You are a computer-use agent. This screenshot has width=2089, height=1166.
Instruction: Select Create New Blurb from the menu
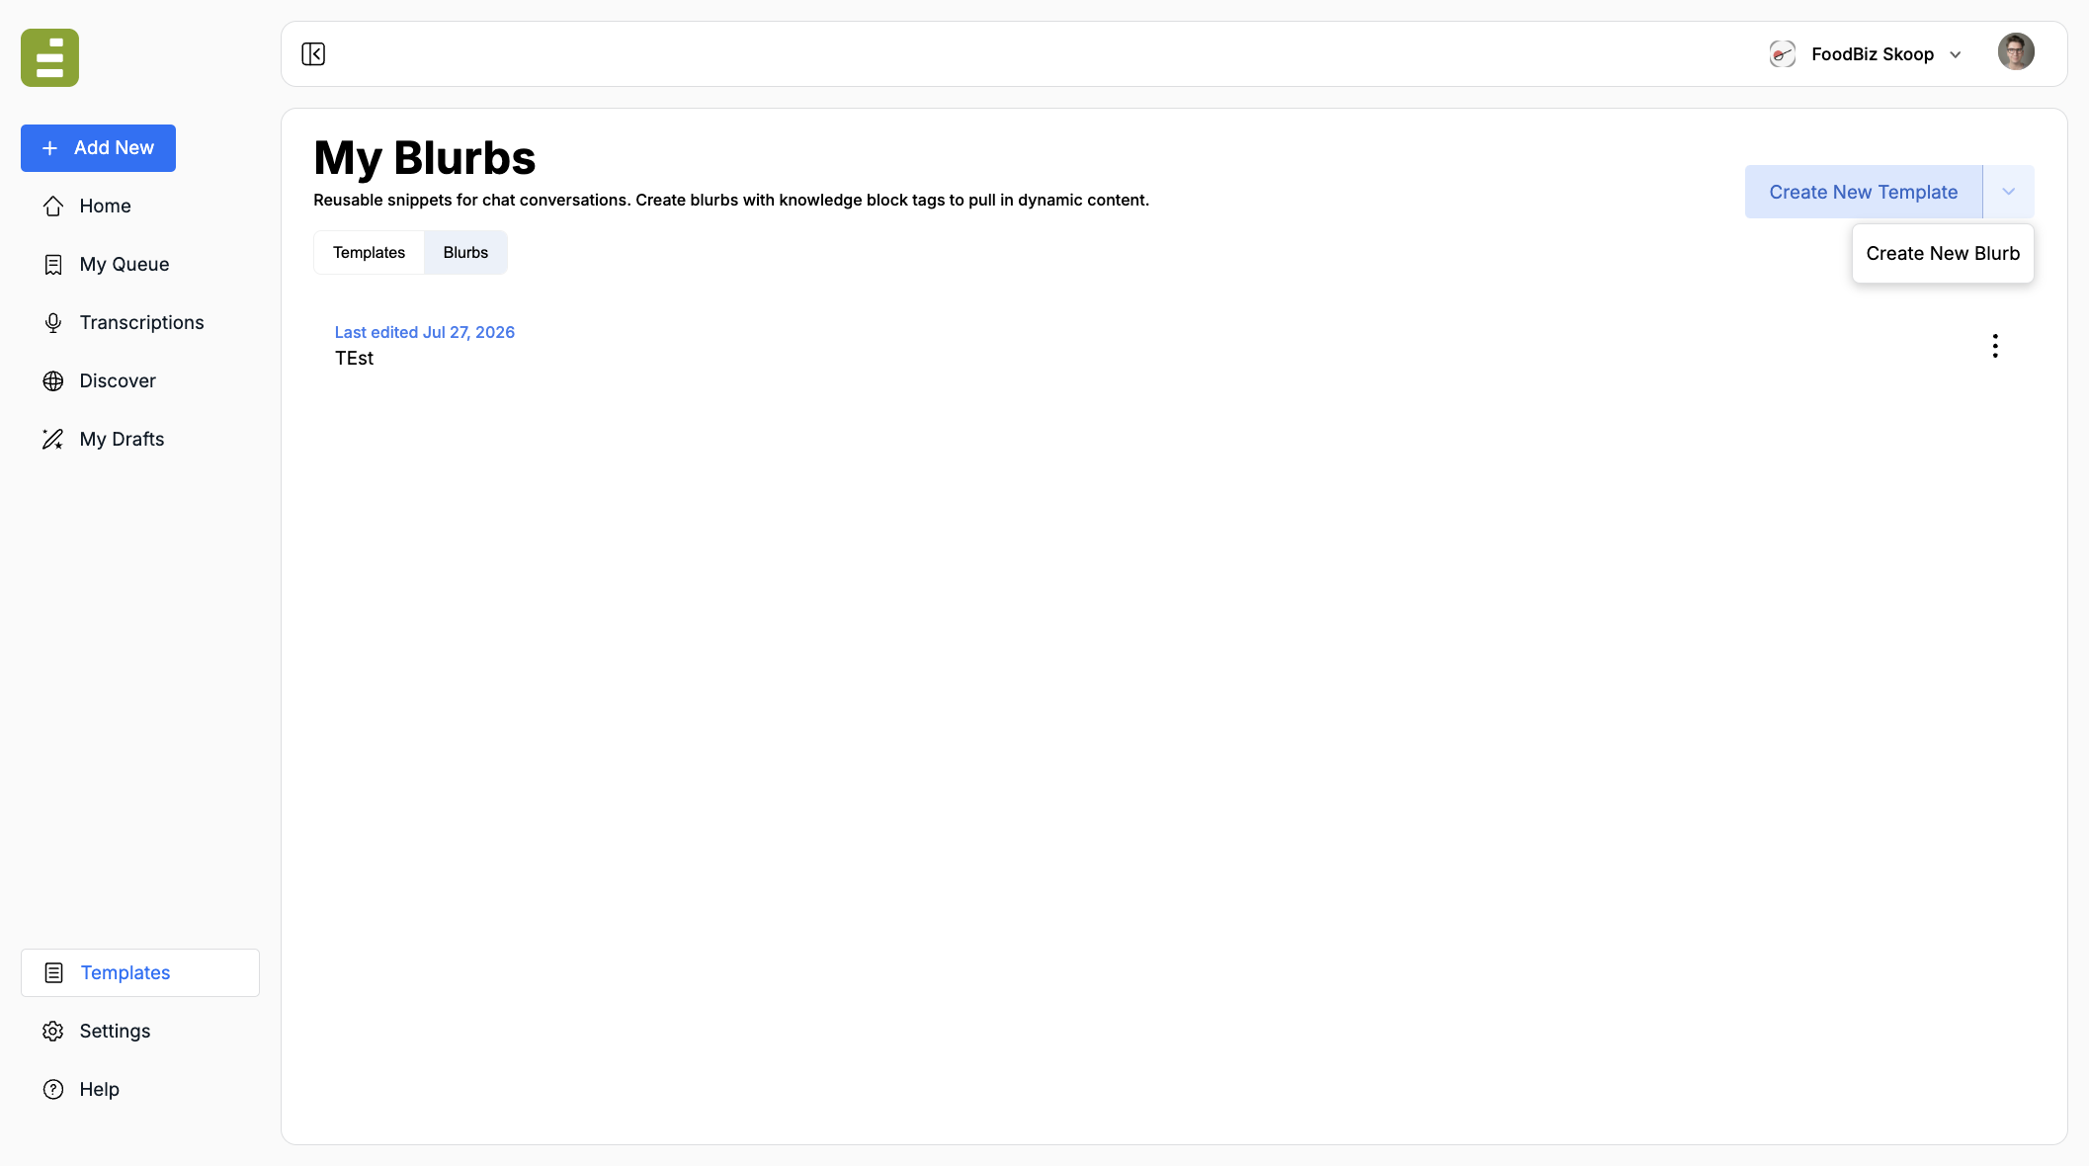click(x=1943, y=253)
